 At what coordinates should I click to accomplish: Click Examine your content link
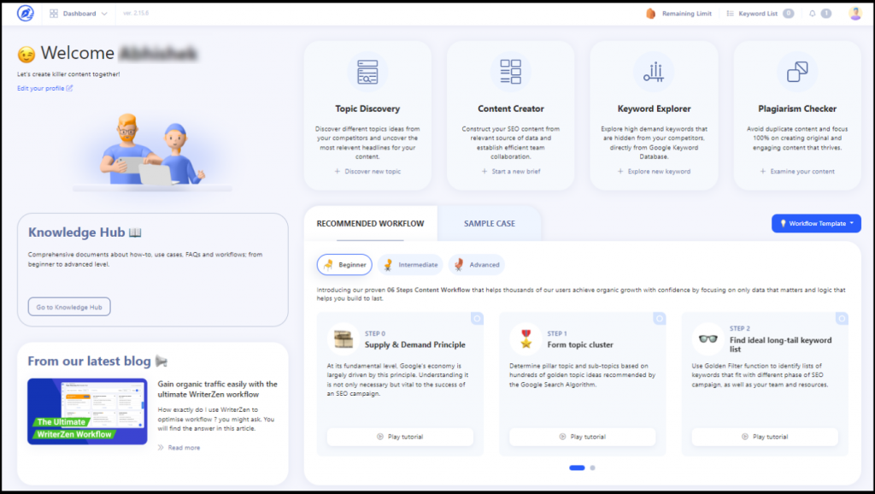(x=797, y=172)
